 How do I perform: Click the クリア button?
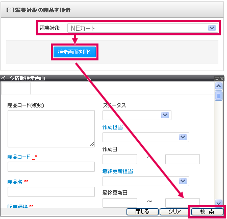click(x=174, y=212)
